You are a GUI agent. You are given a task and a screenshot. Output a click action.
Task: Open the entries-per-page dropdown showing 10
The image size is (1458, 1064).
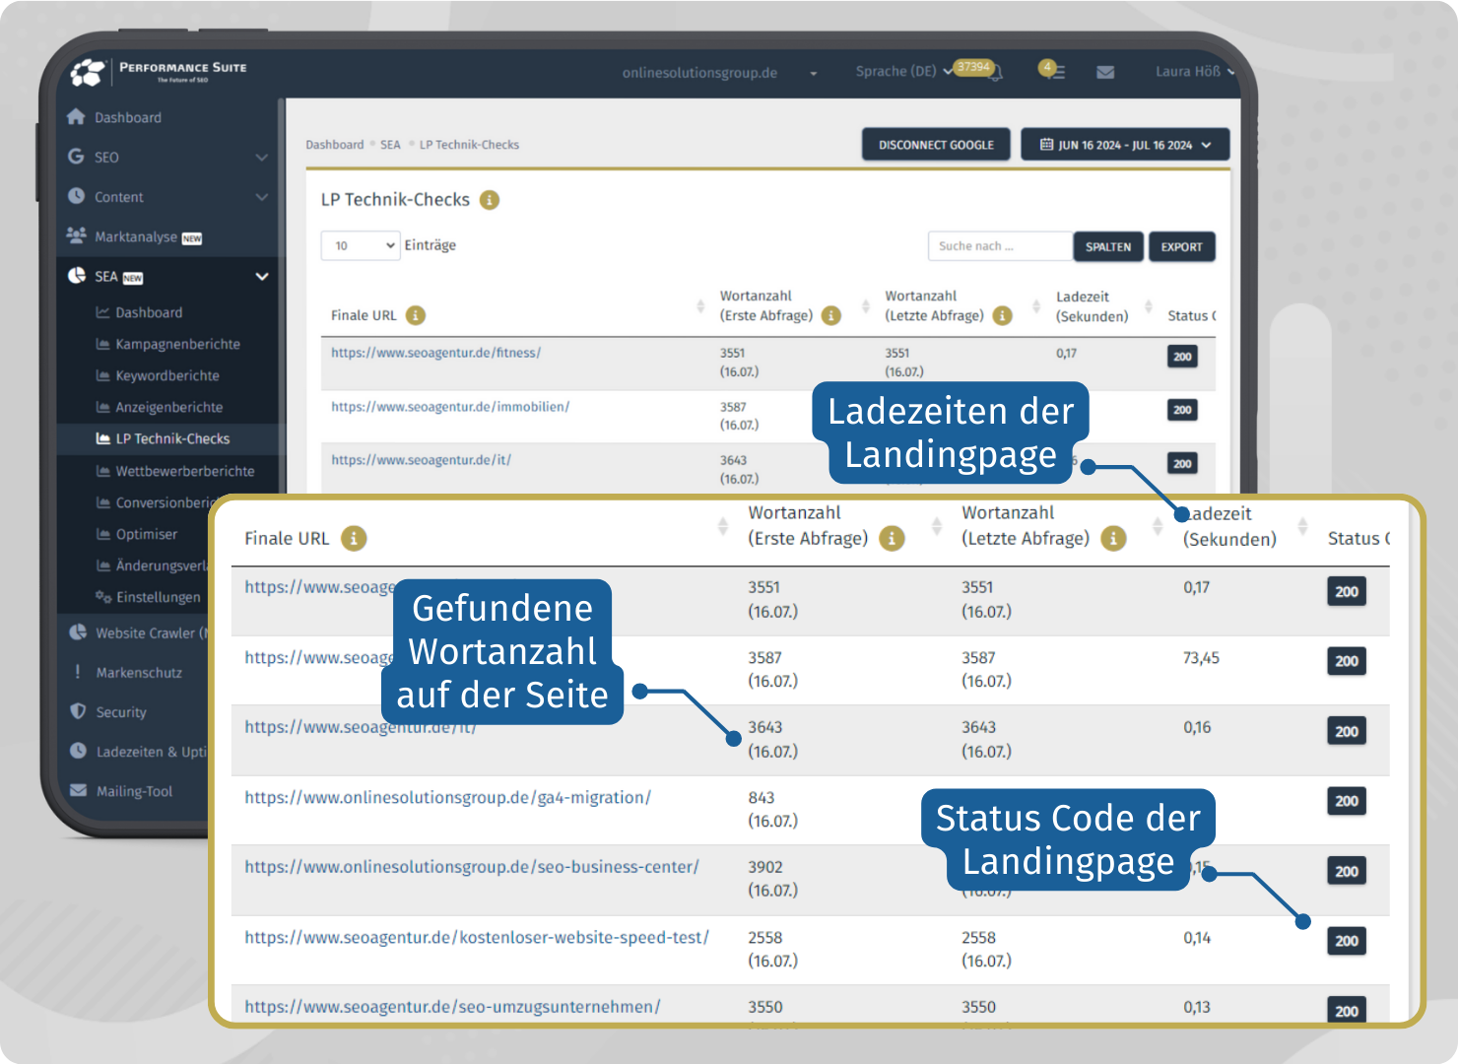[360, 245]
